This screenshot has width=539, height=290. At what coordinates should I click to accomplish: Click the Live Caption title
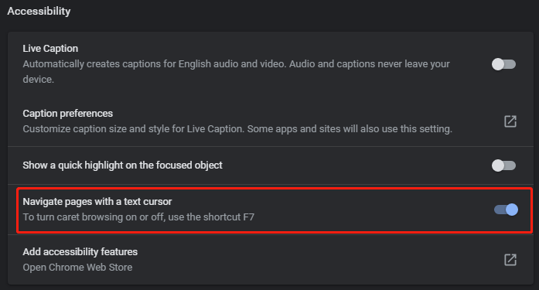pos(50,49)
